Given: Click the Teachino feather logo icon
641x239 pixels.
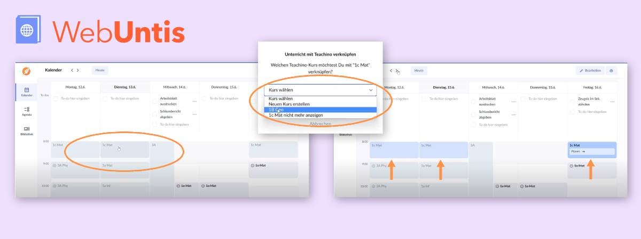Looking at the screenshot, I should pos(26,71).
